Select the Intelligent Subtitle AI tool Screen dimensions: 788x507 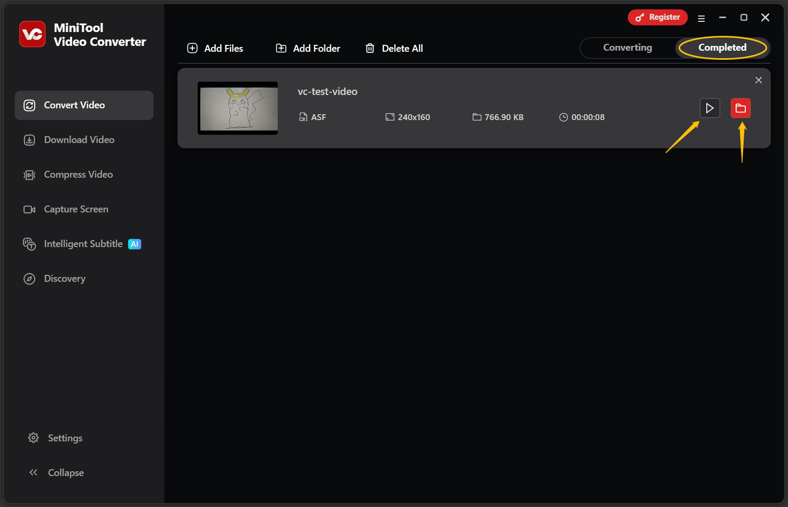[82, 244]
